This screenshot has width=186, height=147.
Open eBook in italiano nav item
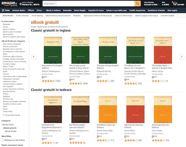coord(53,10)
